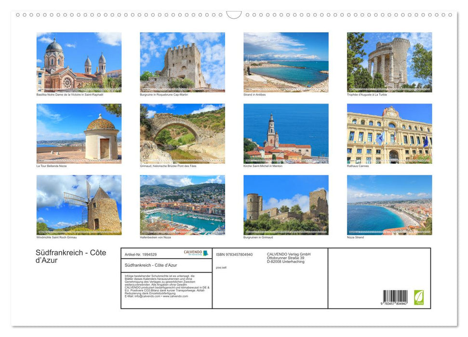This screenshot has height=337, width=468.
Task: Open the Strand in Antibes image
Action: [285, 62]
